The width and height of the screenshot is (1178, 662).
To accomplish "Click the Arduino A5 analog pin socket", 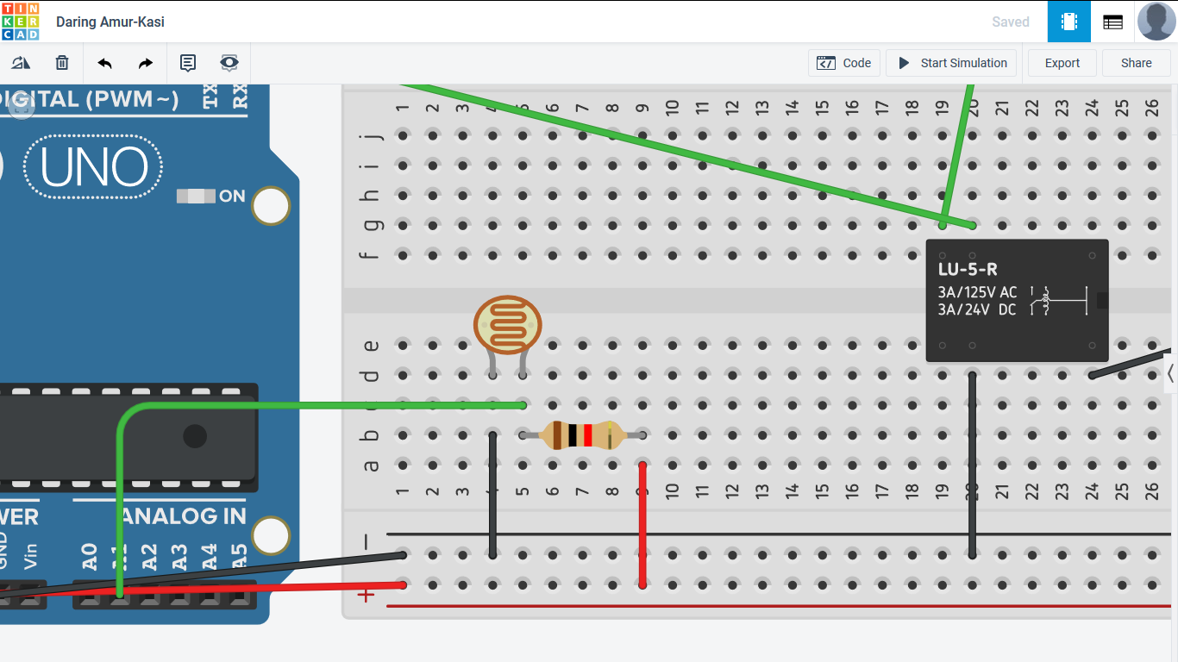I will [240, 595].
